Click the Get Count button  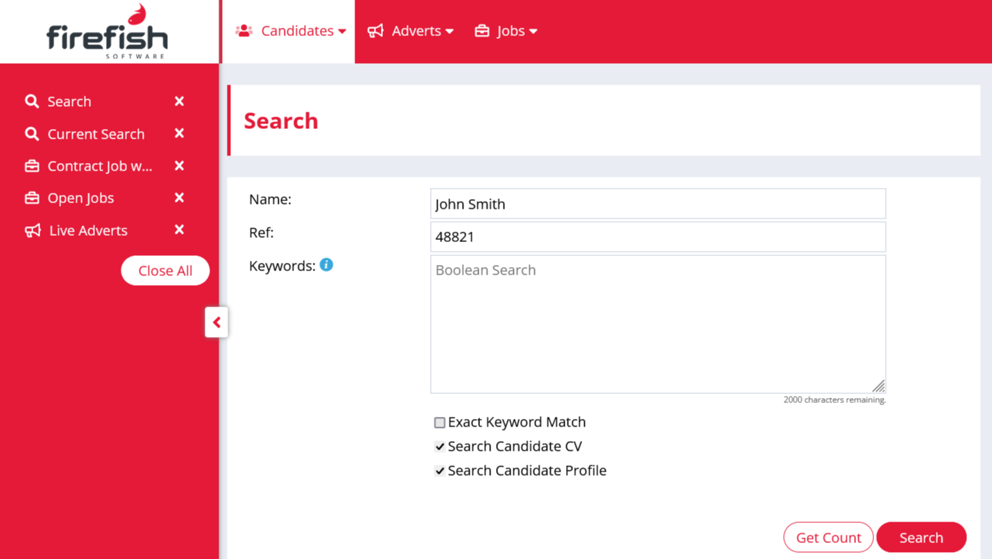pos(828,537)
